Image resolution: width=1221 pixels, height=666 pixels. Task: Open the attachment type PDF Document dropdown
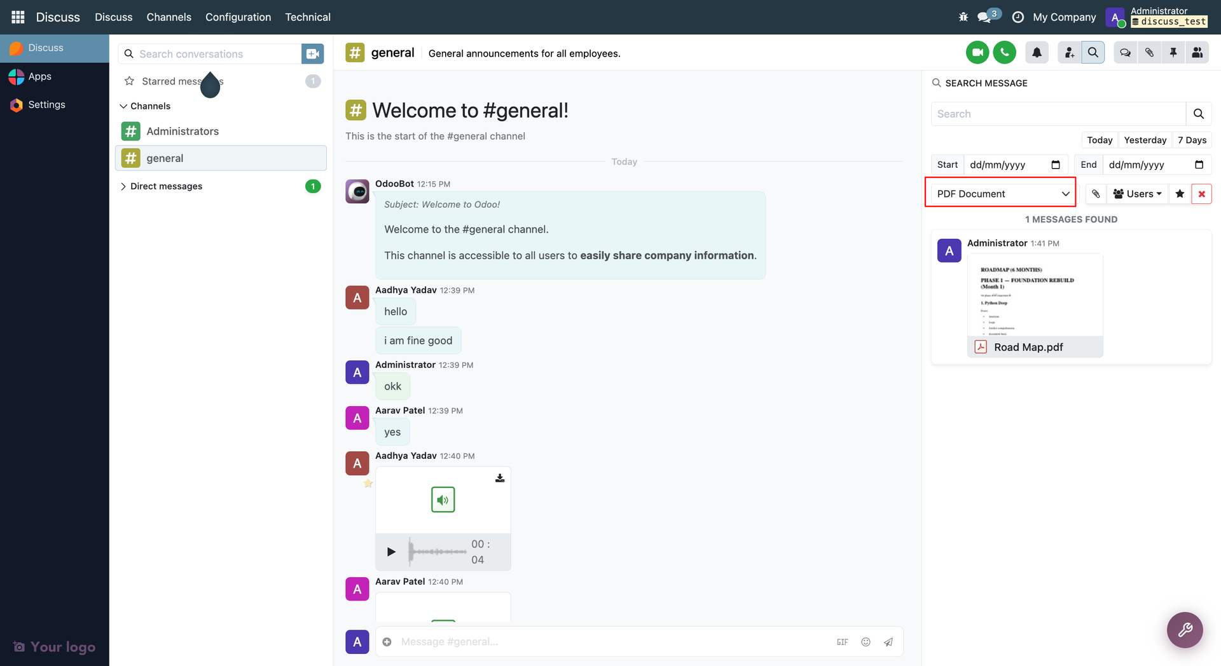(x=1003, y=194)
